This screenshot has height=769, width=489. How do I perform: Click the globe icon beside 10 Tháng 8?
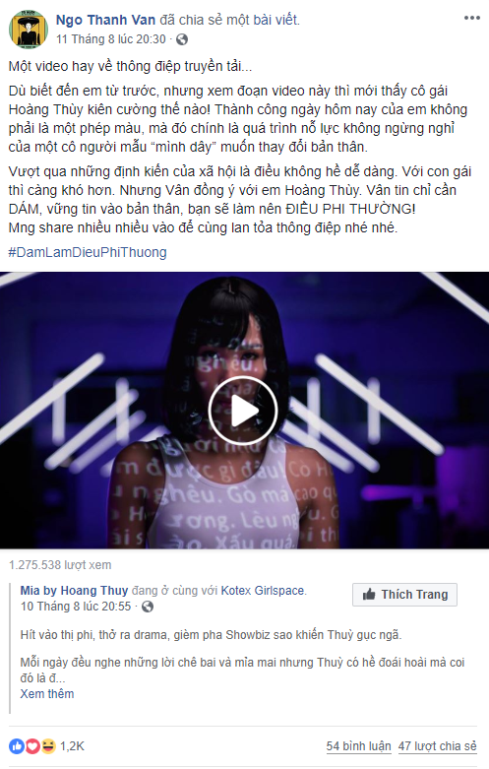point(148,607)
